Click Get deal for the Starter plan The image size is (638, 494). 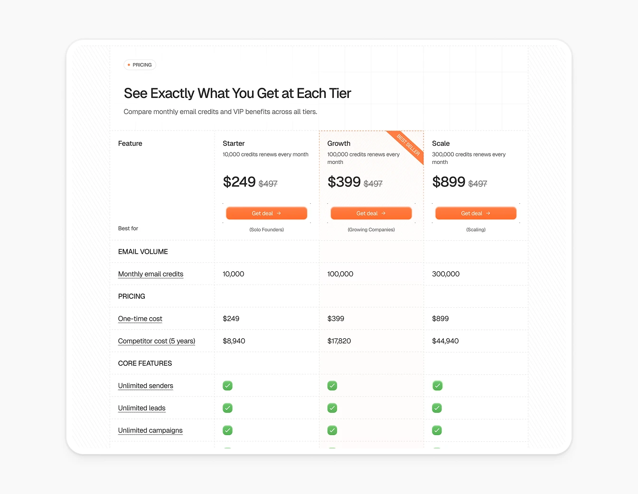[x=266, y=213]
